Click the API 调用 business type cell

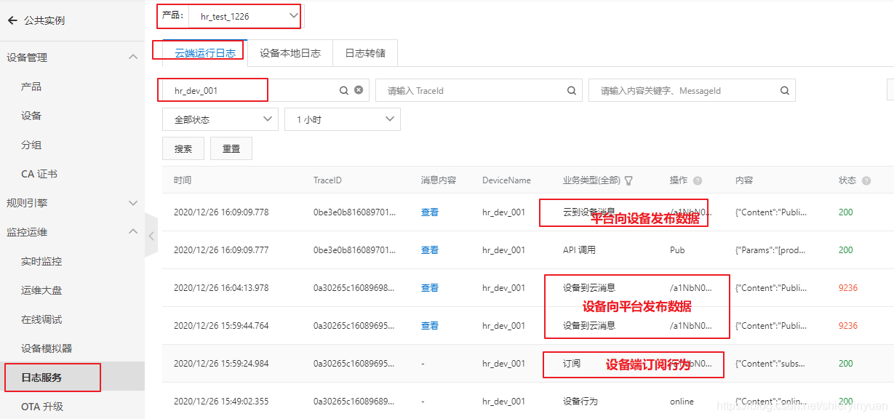[579, 250]
